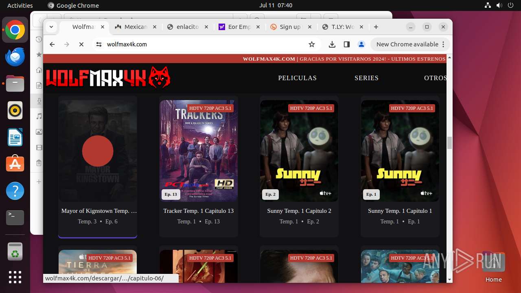Open Files from the Ubuntu dock
This screenshot has height=293, width=521.
(x=15, y=84)
